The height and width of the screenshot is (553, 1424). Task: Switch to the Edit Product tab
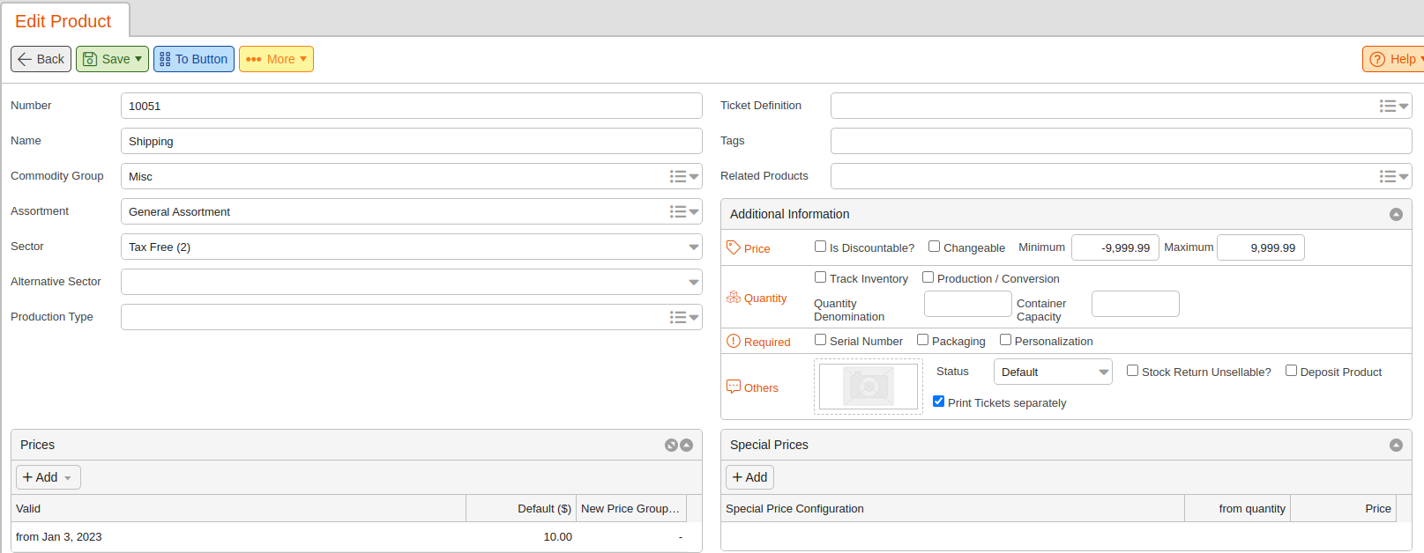[63, 21]
